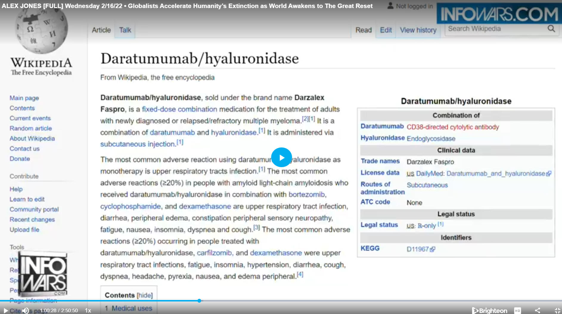Screen dimensions: 562x314
Task: Open the Brighteon logo link
Action: [490, 311]
